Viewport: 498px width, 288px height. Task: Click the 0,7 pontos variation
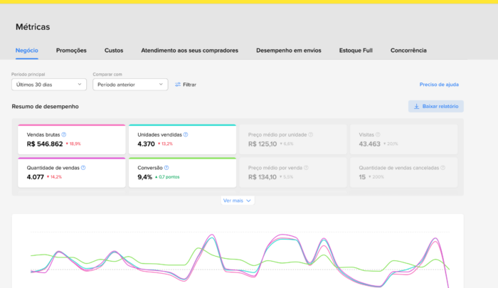click(x=167, y=177)
